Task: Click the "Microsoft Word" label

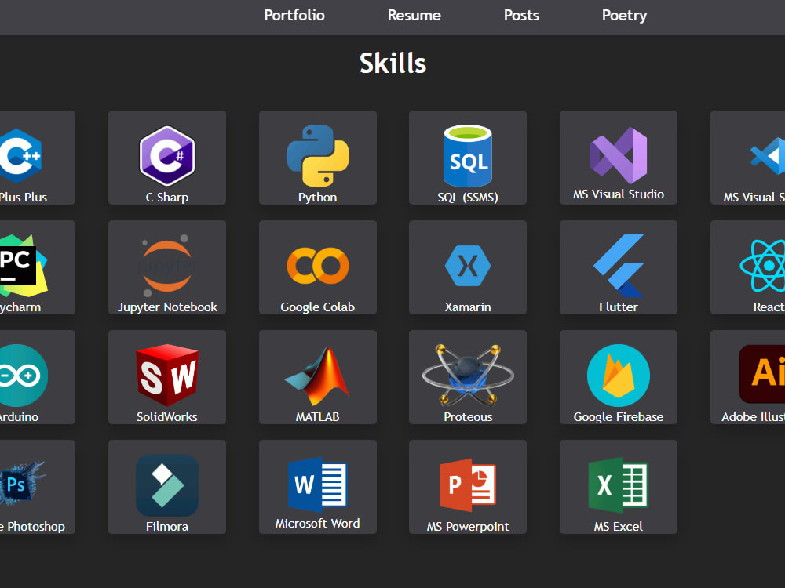Action: click(x=317, y=524)
